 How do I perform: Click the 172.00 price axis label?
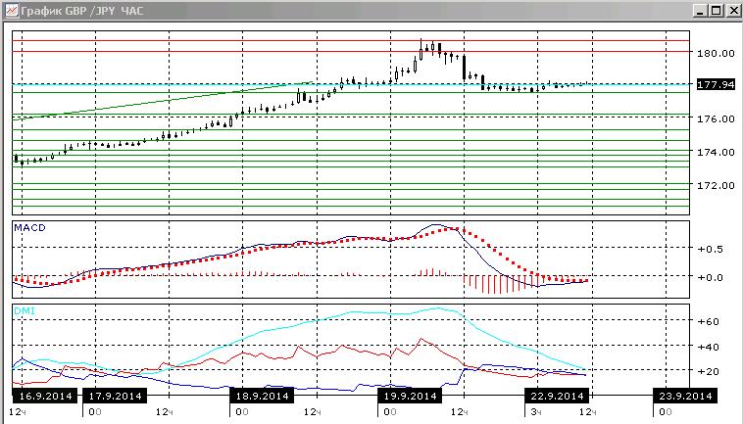[x=716, y=185]
